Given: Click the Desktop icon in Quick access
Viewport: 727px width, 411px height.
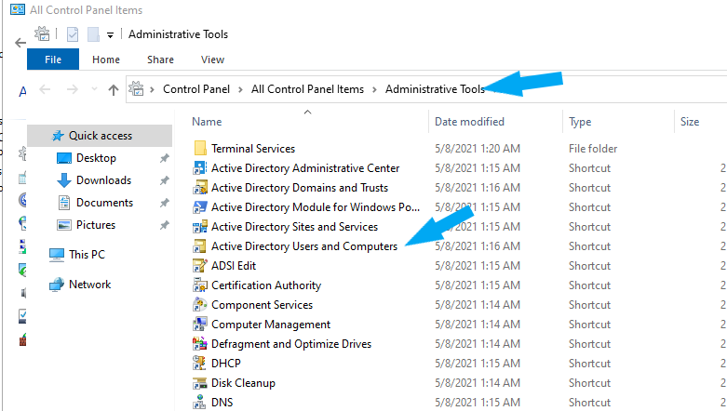Looking at the screenshot, I should tap(64, 158).
